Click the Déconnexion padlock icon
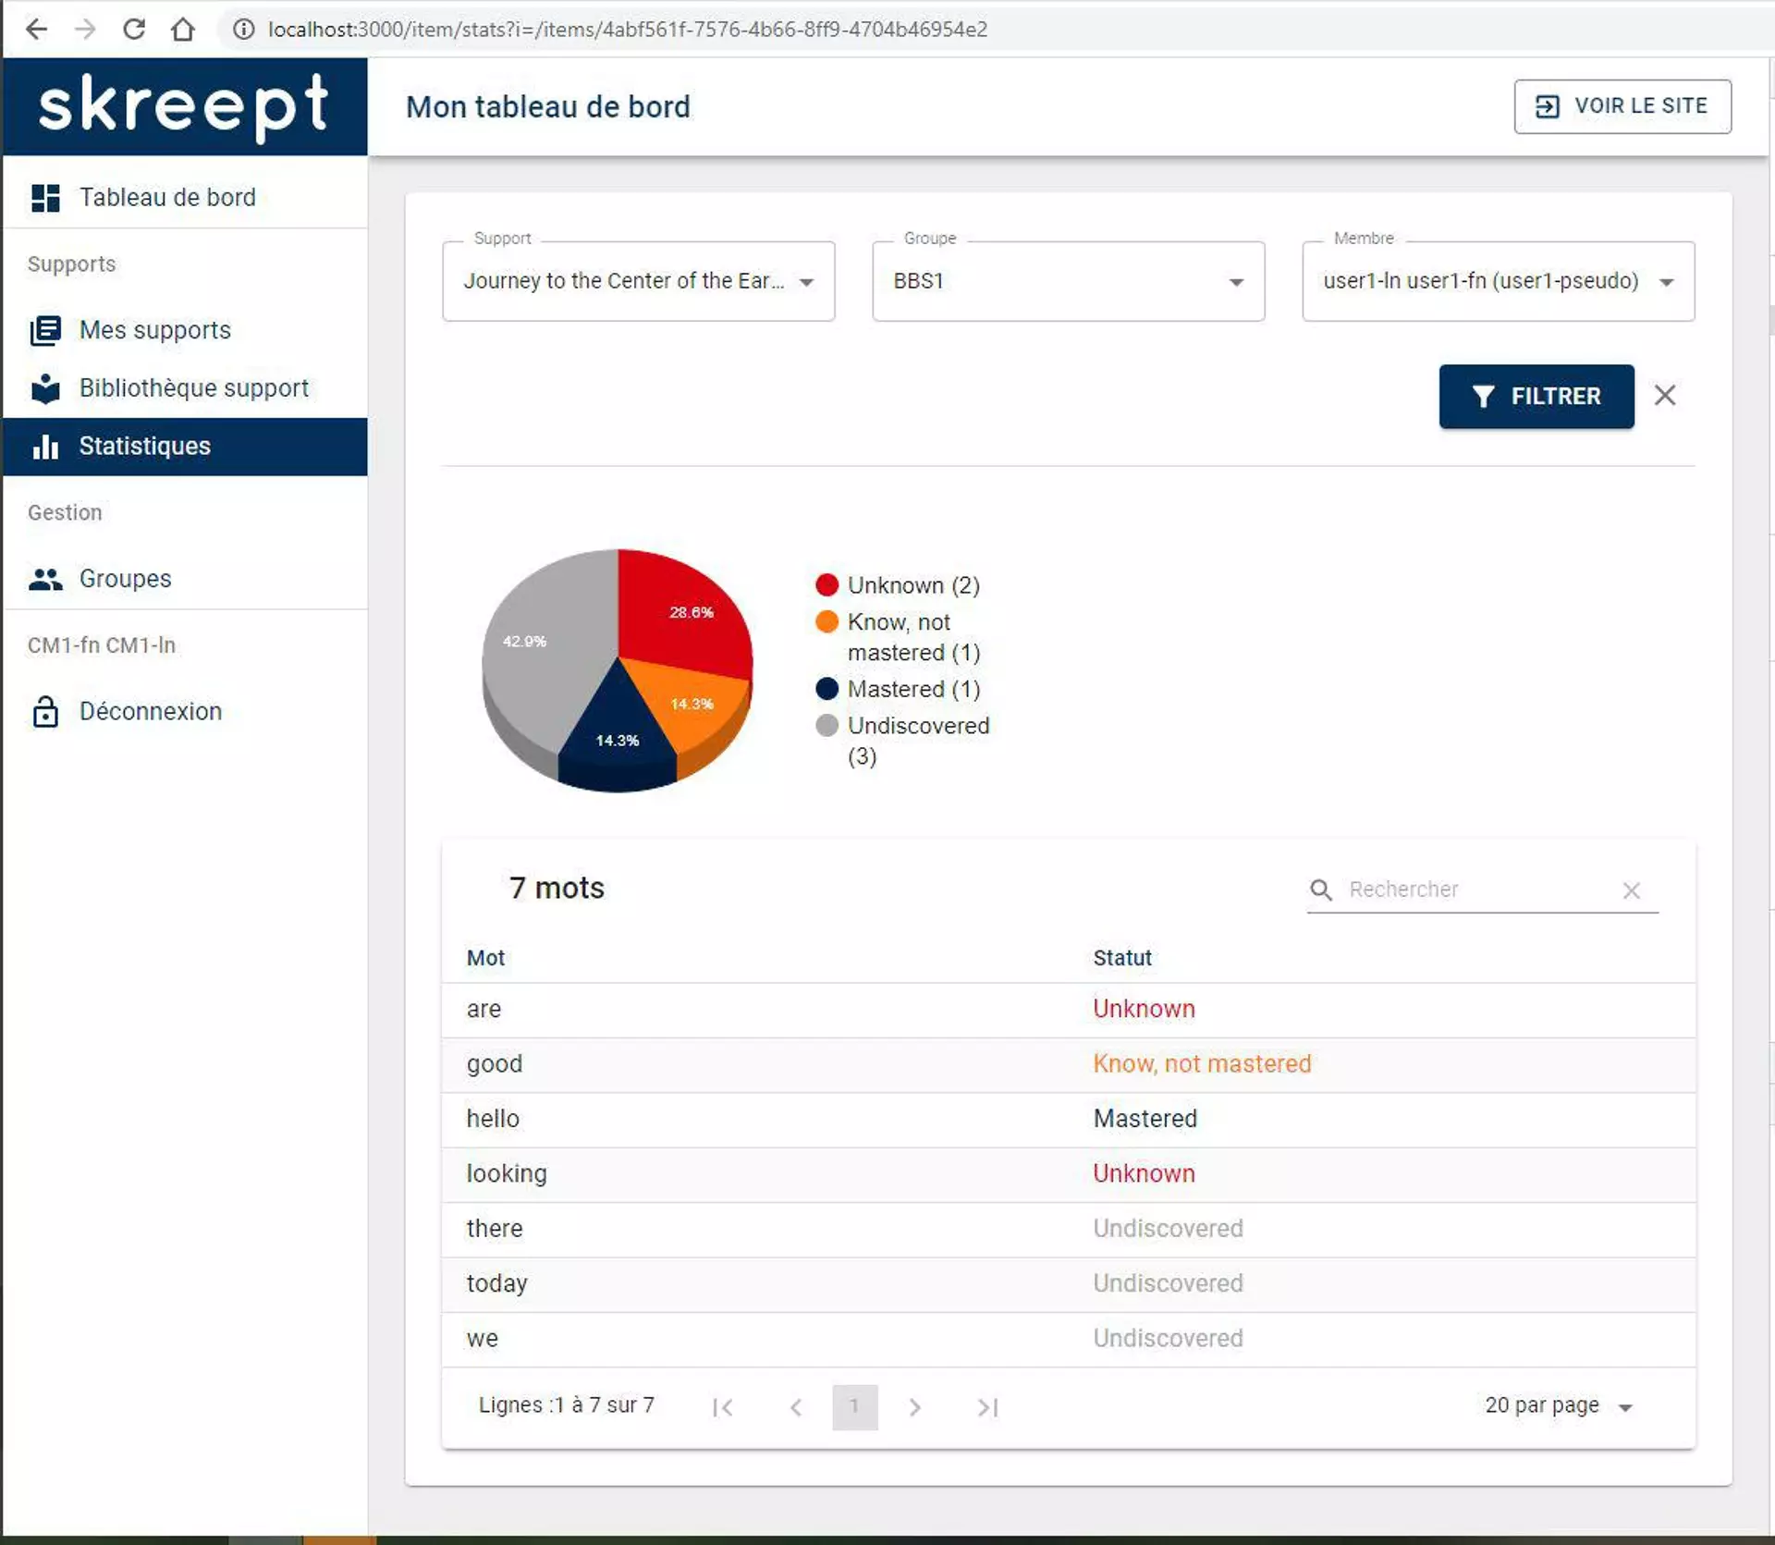 tap(45, 711)
